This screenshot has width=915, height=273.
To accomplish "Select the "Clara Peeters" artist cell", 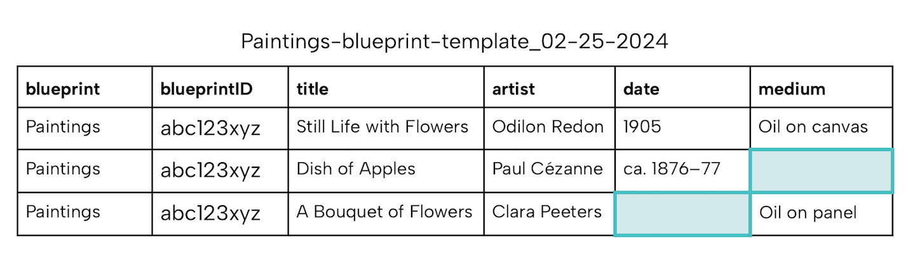I will click(546, 212).
